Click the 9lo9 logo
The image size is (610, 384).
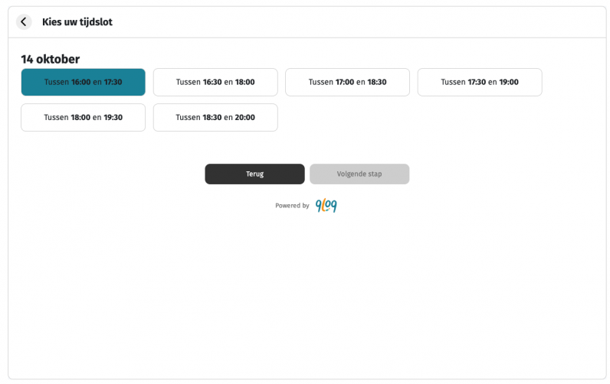tap(326, 206)
